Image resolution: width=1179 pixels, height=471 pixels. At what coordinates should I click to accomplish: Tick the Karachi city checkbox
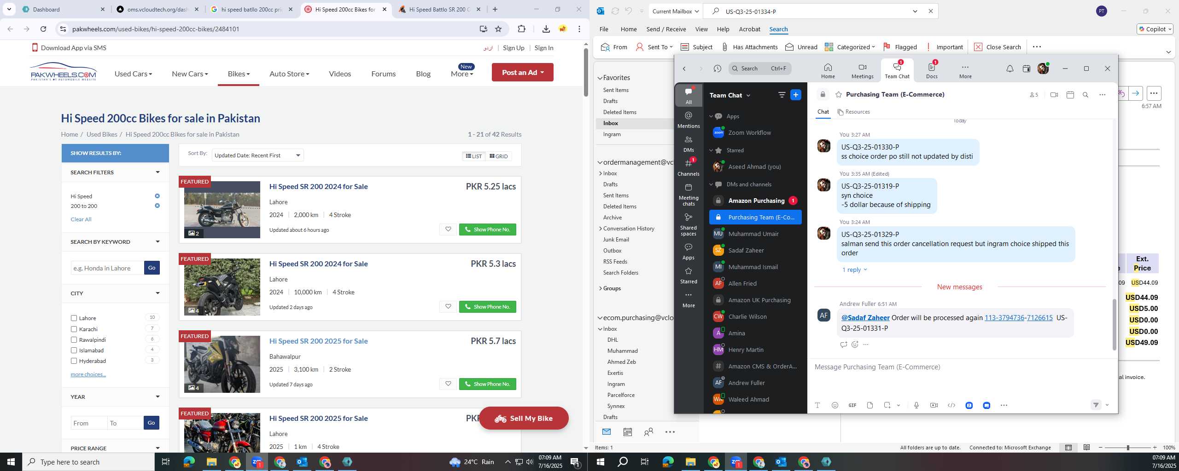pyautogui.click(x=74, y=329)
